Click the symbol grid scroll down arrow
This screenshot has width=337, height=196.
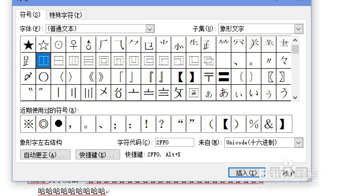click(295, 97)
